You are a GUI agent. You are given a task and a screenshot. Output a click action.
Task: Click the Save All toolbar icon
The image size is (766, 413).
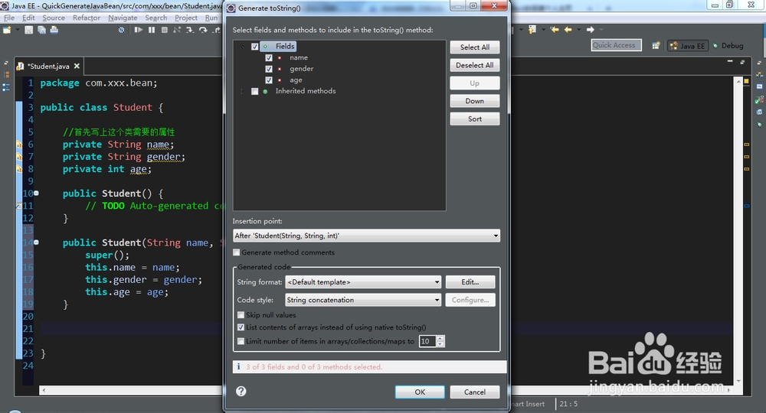tap(41, 30)
